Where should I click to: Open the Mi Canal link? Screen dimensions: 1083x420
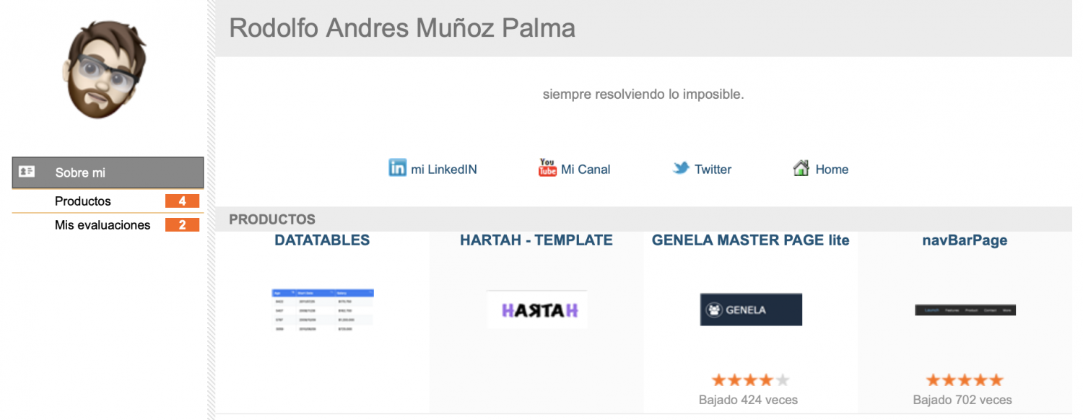(586, 170)
